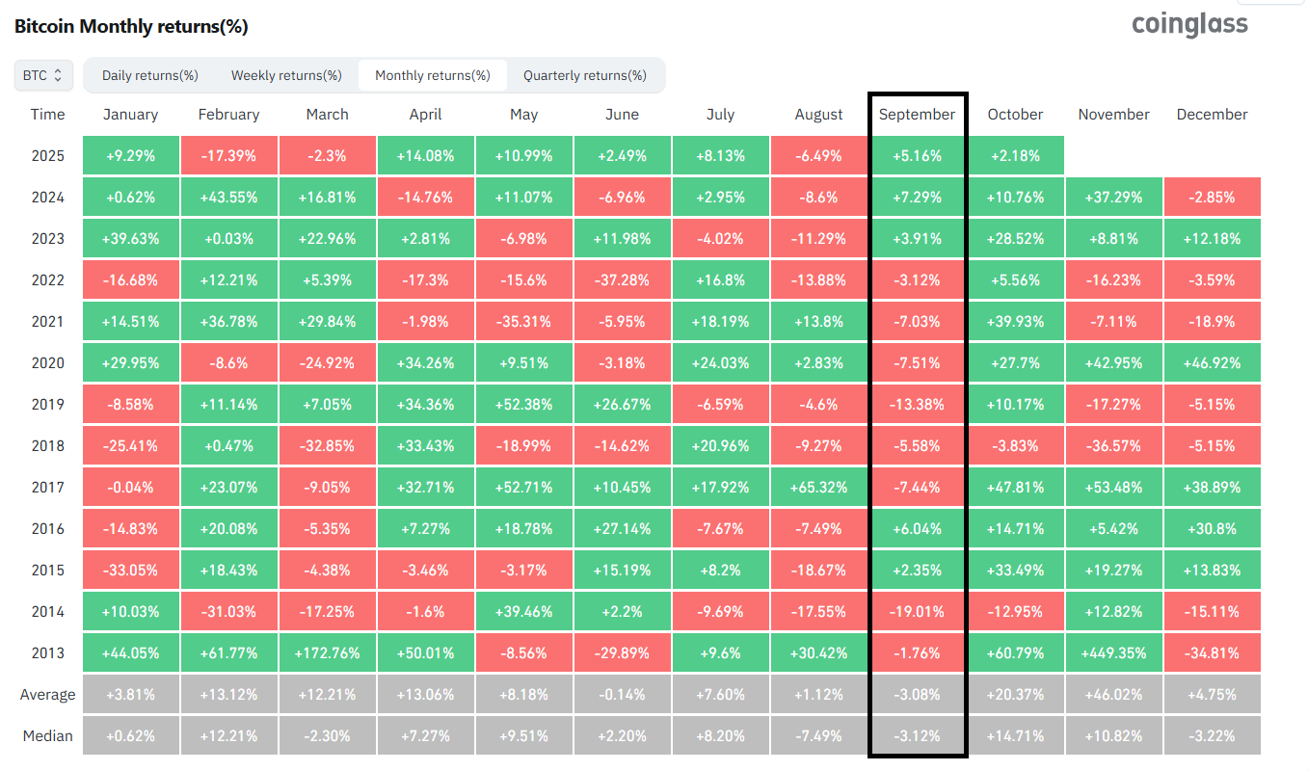The image size is (1308, 771).
Task: Switch to Weekly returns(%) tab
Action: coord(286,75)
